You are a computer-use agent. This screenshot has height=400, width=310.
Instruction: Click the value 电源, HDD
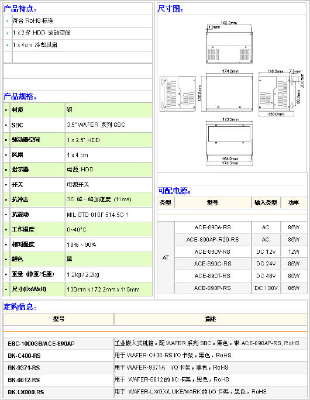80,170
